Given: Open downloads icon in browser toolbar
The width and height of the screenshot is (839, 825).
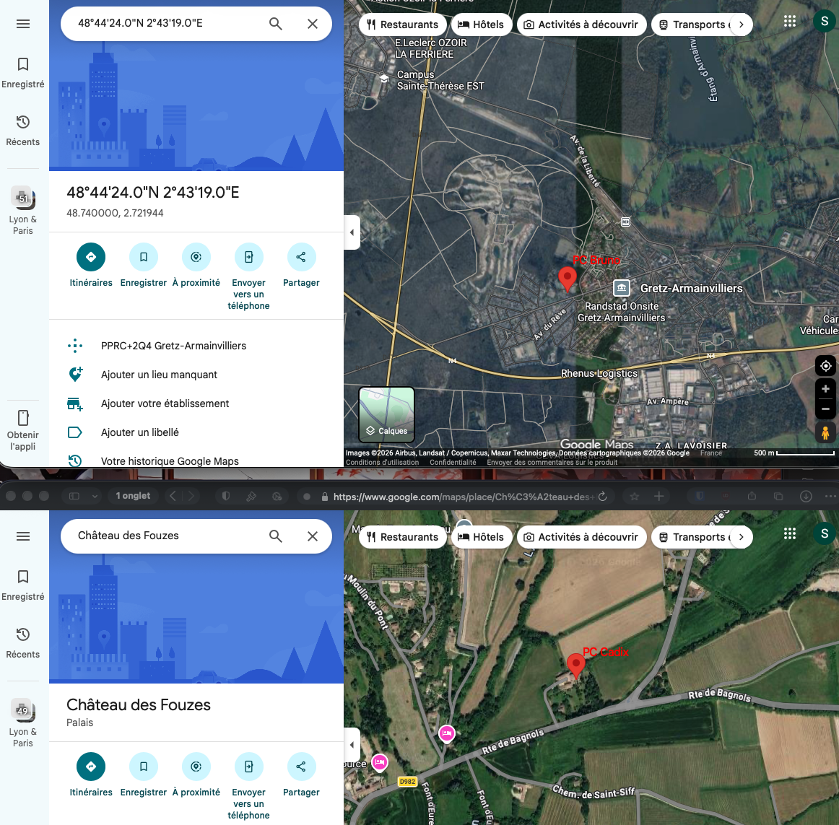Looking at the screenshot, I should (806, 497).
